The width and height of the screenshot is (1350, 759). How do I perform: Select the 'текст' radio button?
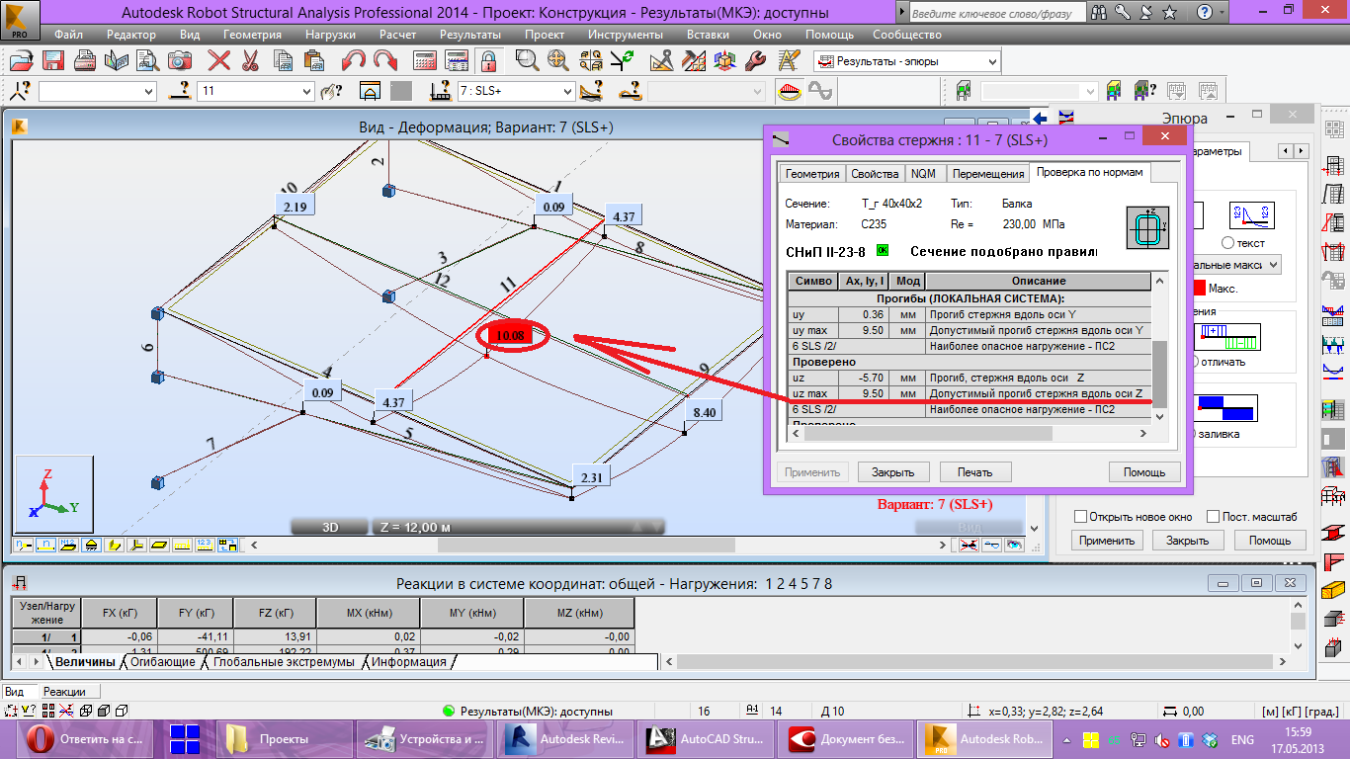(x=1228, y=243)
